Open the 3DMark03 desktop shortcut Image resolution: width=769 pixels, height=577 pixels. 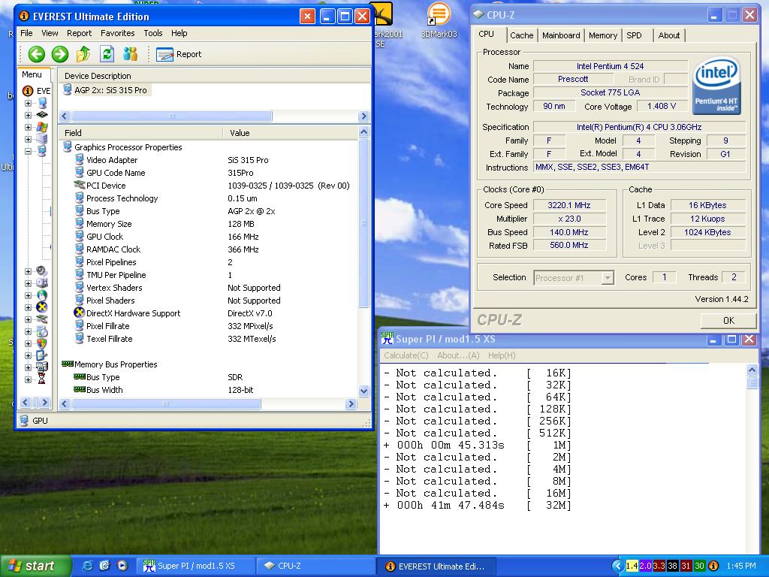click(439, 20)
